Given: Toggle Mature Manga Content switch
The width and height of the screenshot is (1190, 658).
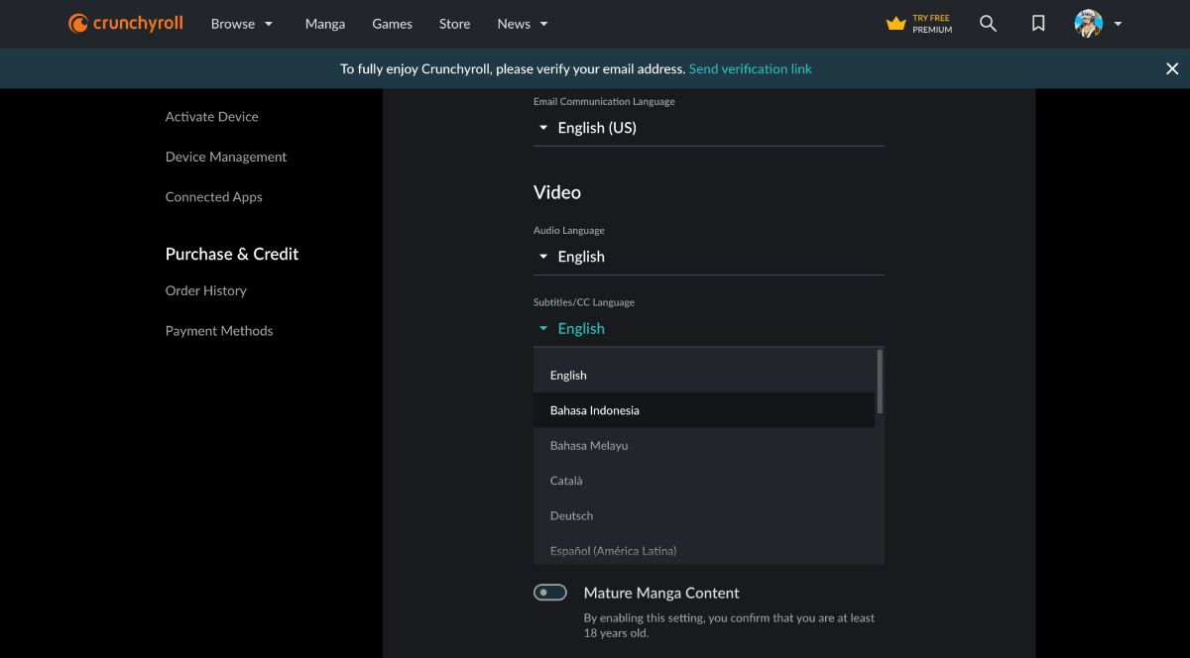Looking at the screenshot, I should (550, 593).
